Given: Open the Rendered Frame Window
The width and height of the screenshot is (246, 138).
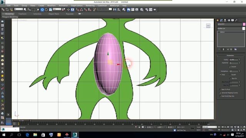Looking at the screenshot, I should (151, 10).
